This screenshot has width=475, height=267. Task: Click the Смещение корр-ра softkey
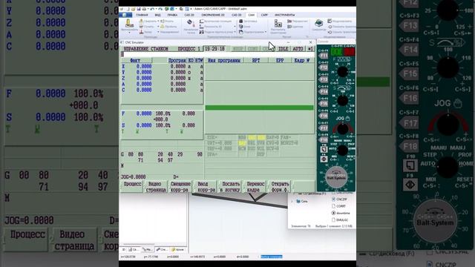(x=180, y=186)
